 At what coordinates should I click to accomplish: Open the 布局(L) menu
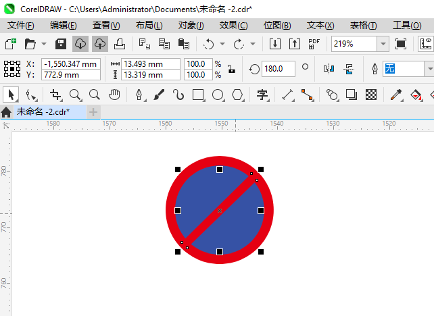(x=149, y=26)
